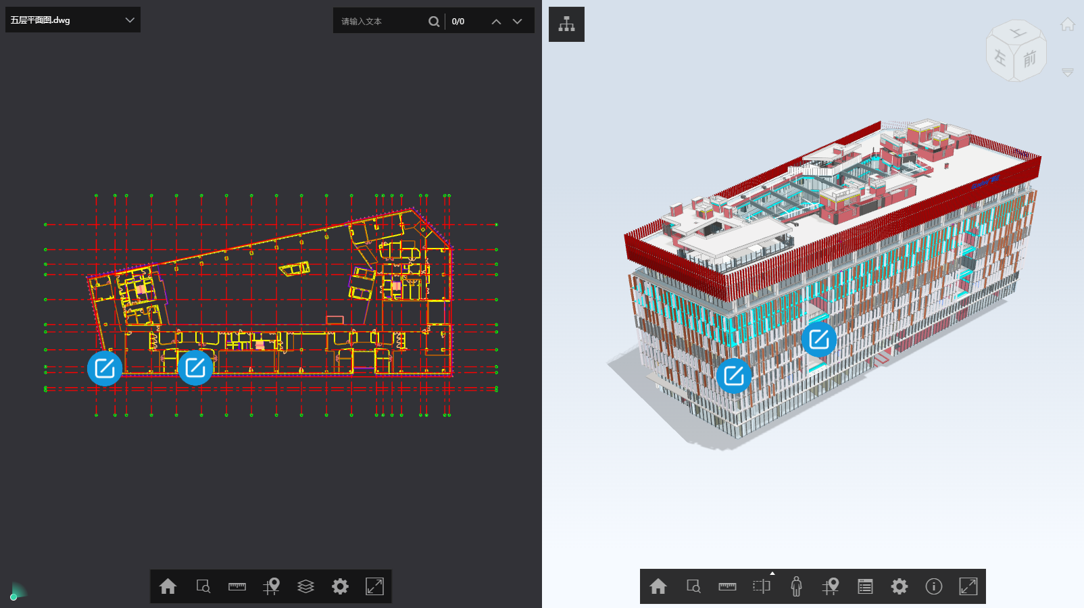Show model information in 3D toolbar
This screenshot has width=1084, height=608.
coord(934,586)
